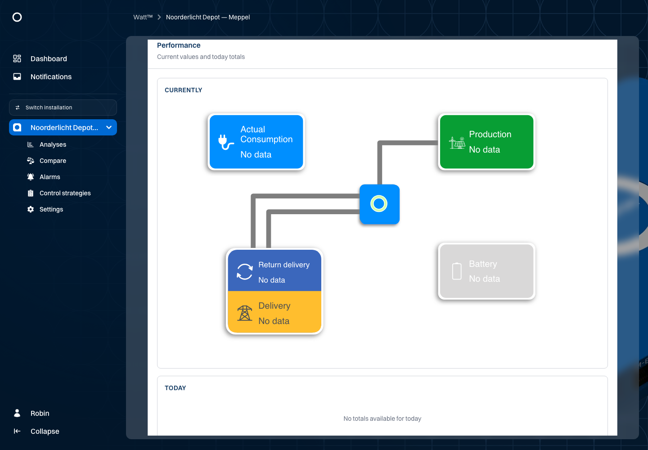Click 'No totals available for today' text
This screenshot has height=450, width=648.
click(382, 418)
